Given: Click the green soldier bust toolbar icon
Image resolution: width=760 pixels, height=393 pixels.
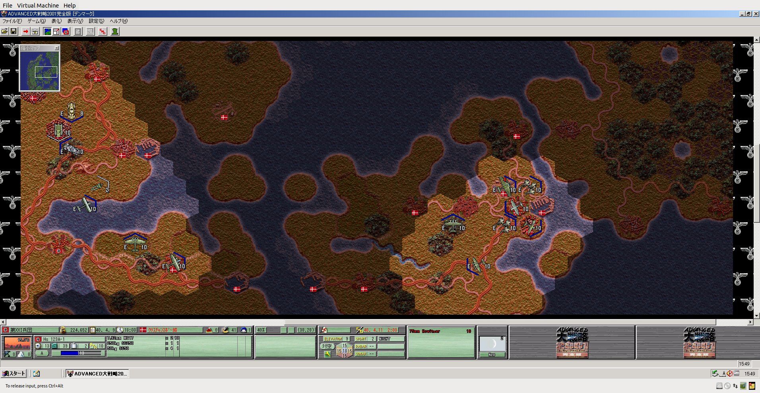Looking at the screenshot, I should [x=115, y=31].
